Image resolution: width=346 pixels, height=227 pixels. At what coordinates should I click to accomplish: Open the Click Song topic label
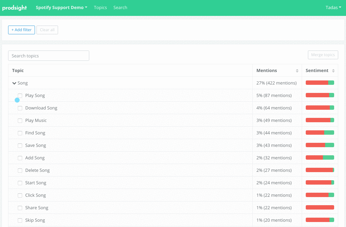click(x=36, y=195)
